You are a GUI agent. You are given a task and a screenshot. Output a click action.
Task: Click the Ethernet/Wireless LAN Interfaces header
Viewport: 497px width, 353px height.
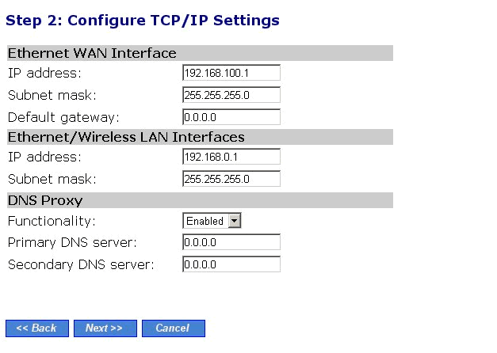click(126, 137)
